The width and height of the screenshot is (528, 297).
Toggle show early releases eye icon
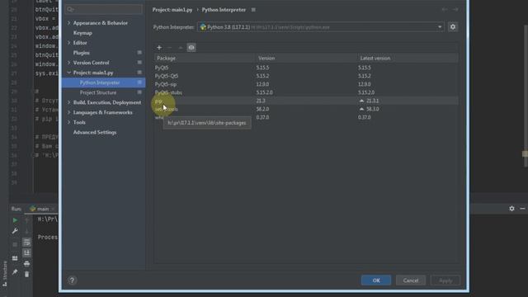pos(191,48)
